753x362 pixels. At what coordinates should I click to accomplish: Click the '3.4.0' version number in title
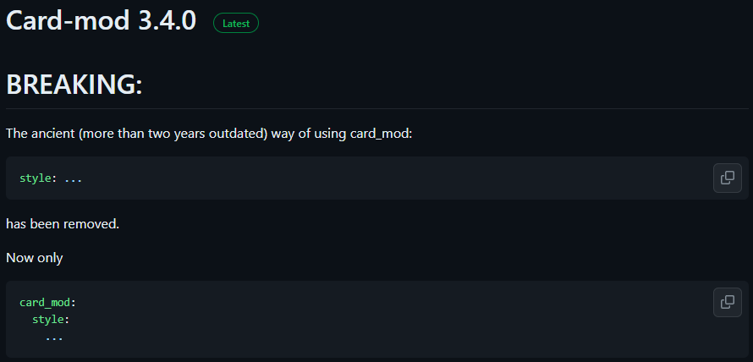(168, 21)
